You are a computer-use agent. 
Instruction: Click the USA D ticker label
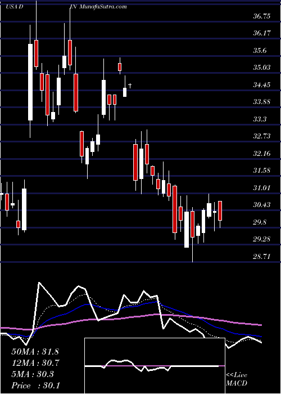(14, 7)
